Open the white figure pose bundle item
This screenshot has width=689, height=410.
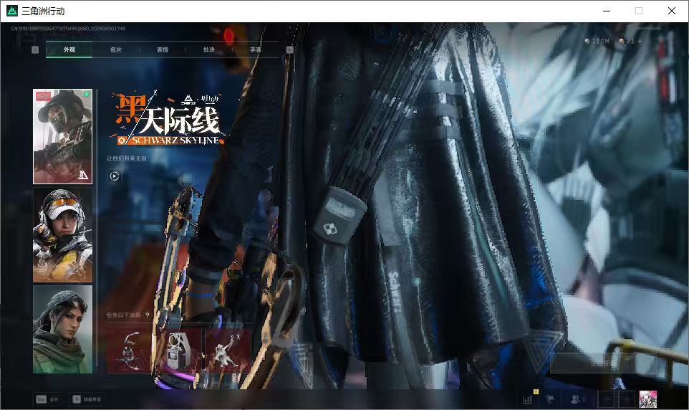(227, 351)
